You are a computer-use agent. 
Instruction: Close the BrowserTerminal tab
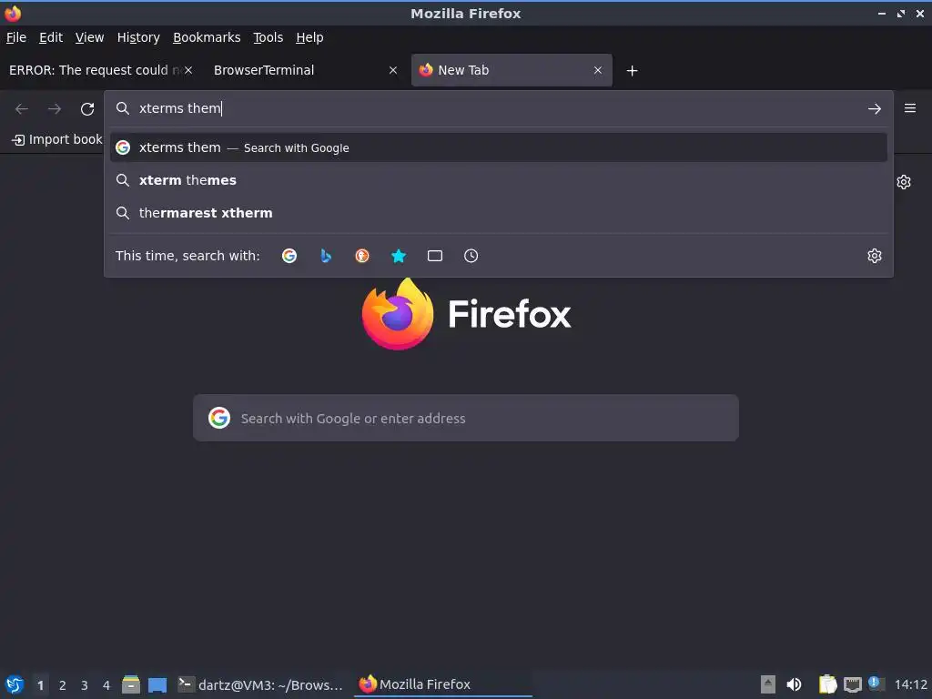[x=393, y=70]
